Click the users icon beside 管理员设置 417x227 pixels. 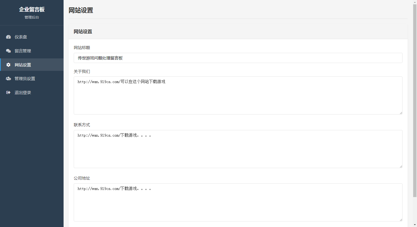coord(8,79)
